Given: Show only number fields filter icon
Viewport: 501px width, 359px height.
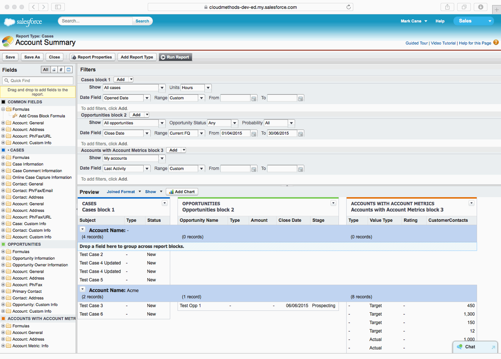Looking at the screenshot, I should coord(61,70).
